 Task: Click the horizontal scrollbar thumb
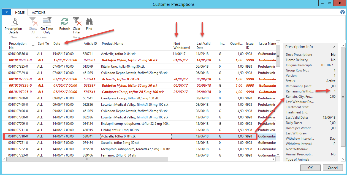click(x=87, y=159)
